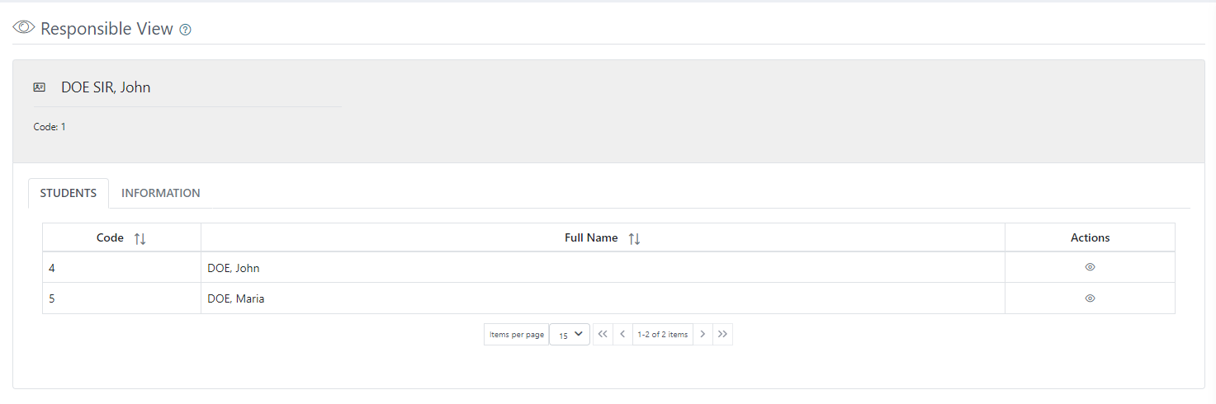Select the STUDENTS tab
The height and width of the screenshot is (404, 1216).
pyautogui.click(x=69, y=193)
